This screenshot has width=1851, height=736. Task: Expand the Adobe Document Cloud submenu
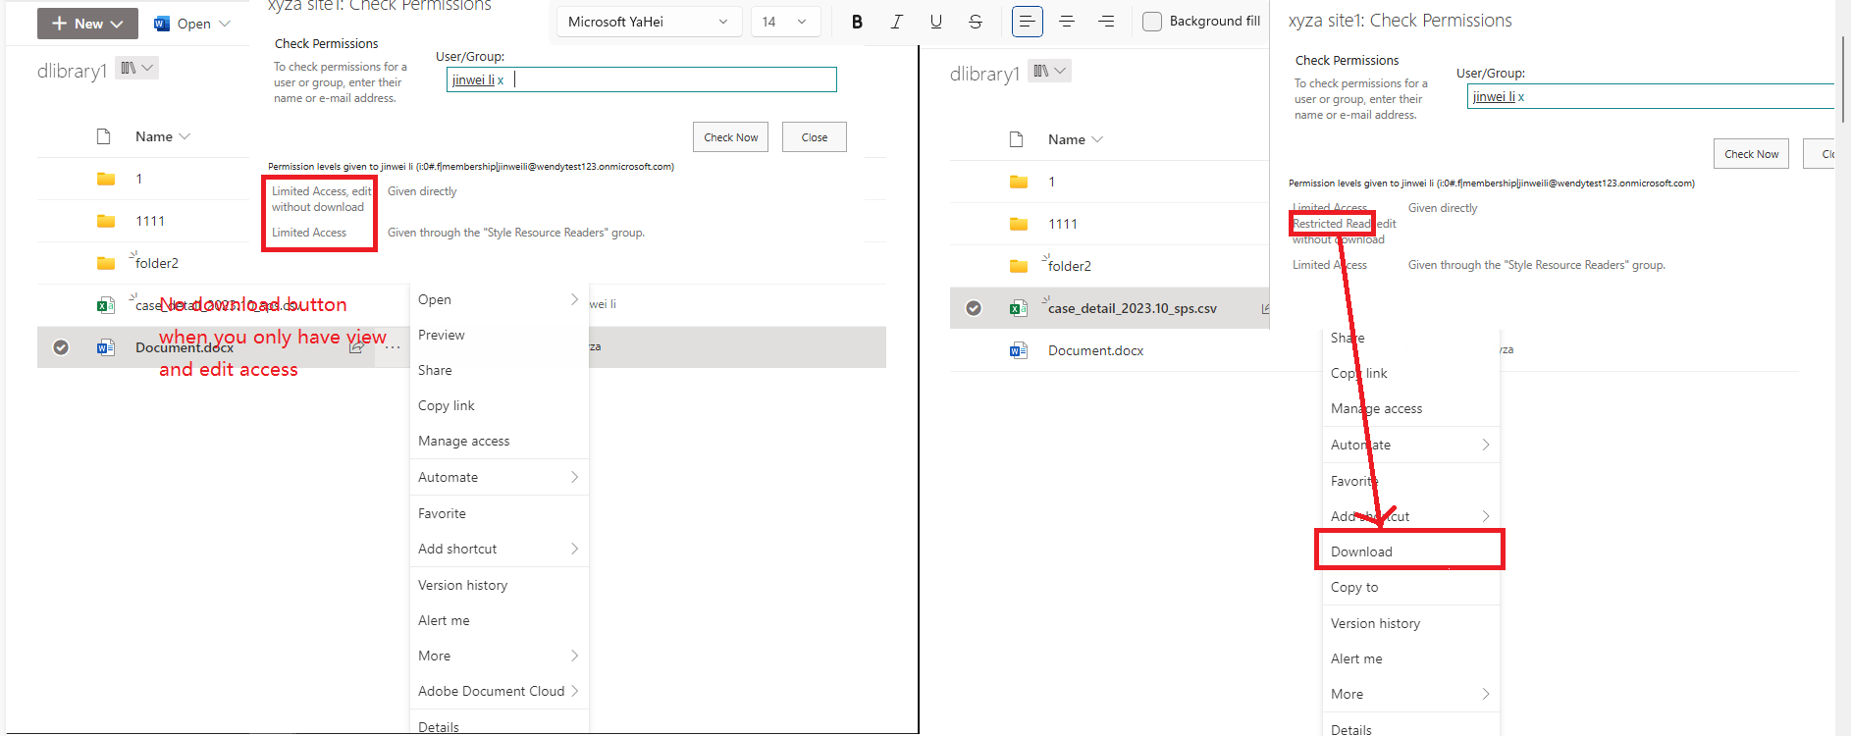tap(575, 691)
